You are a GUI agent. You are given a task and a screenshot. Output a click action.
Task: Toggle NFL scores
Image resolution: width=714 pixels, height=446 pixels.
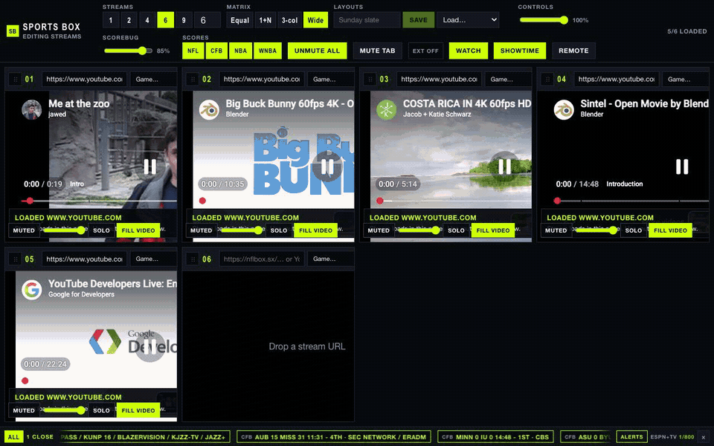pyautogui.click(x=193, y=51)
